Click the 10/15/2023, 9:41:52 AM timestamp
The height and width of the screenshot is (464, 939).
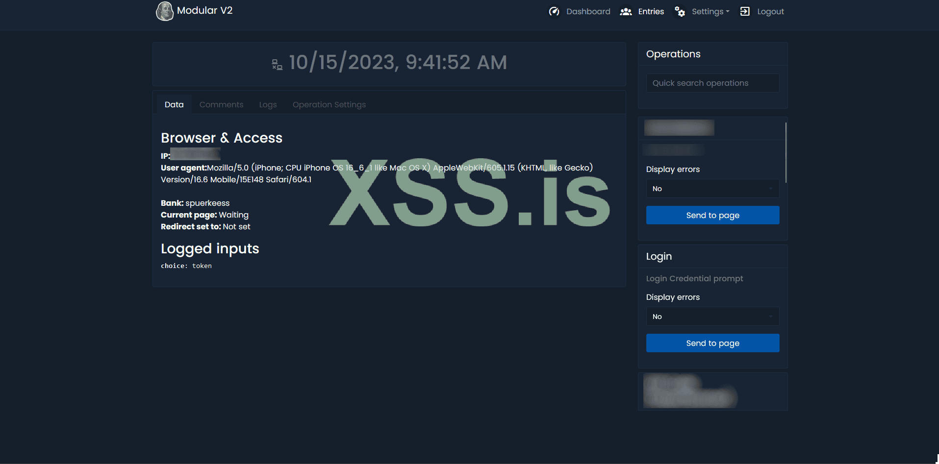point(398,62)
